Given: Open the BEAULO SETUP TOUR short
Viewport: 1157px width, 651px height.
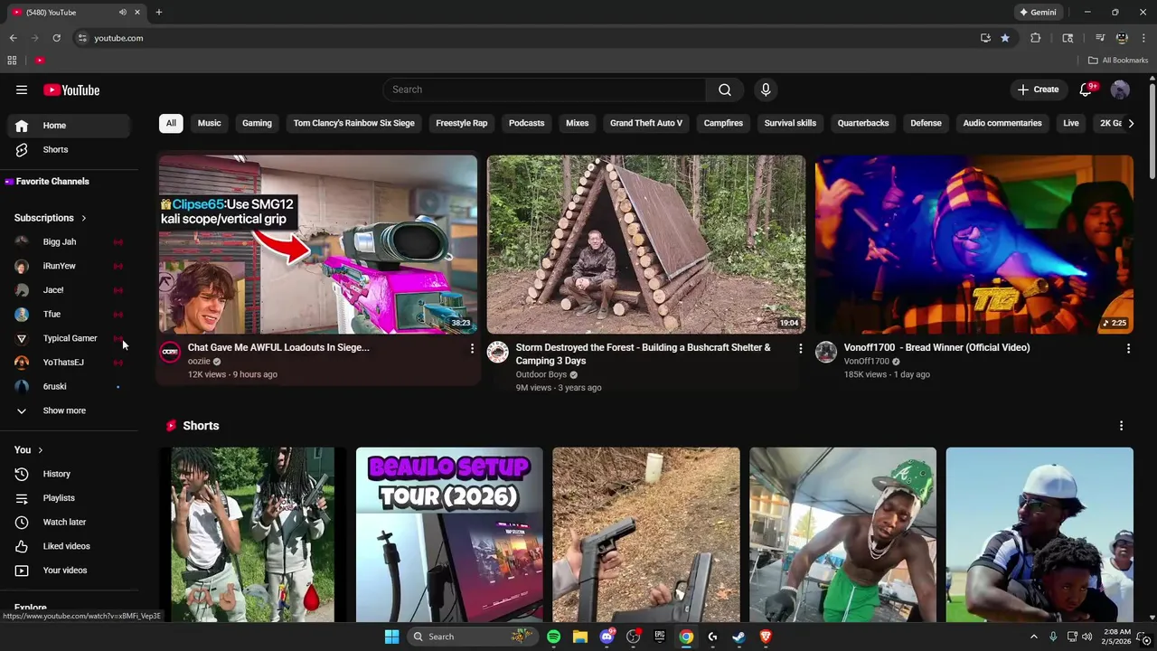Looking at the screenshot, I should click(x=449, y=535).
